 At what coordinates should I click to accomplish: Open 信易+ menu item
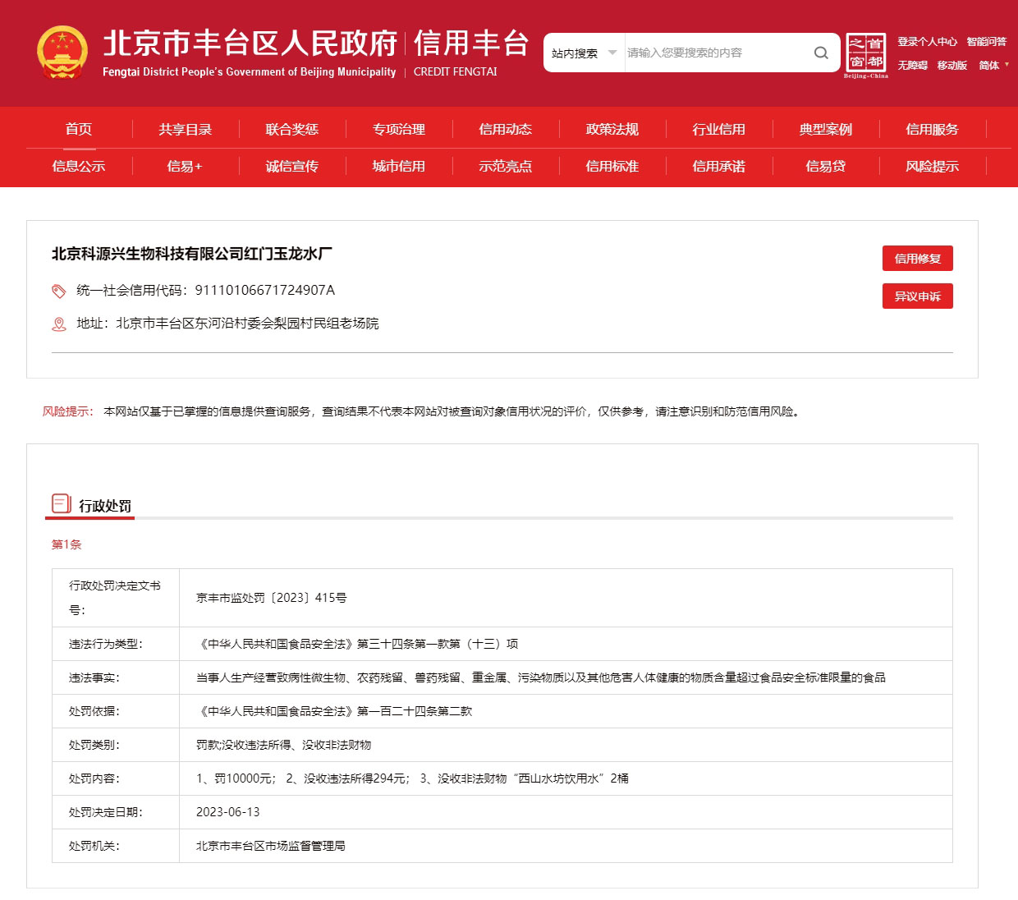(185, 166)
